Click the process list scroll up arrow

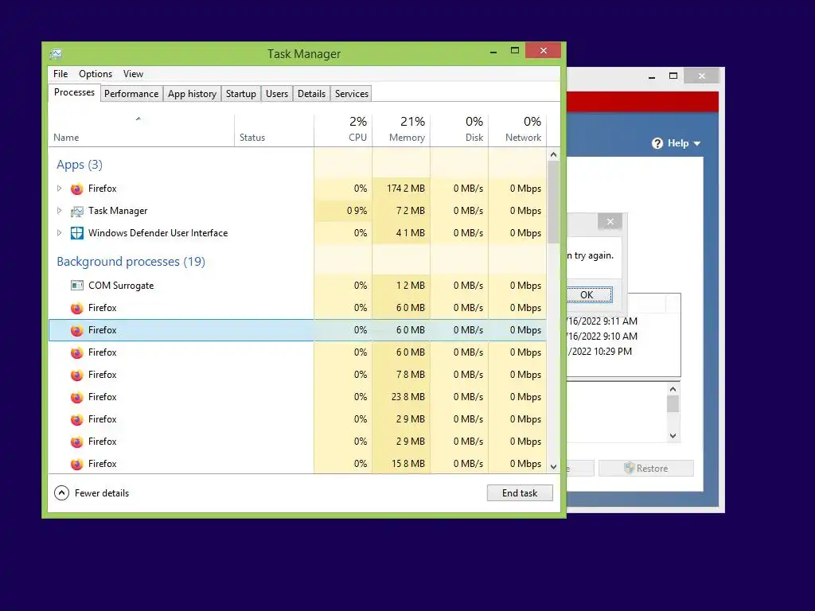pos(553,154)
